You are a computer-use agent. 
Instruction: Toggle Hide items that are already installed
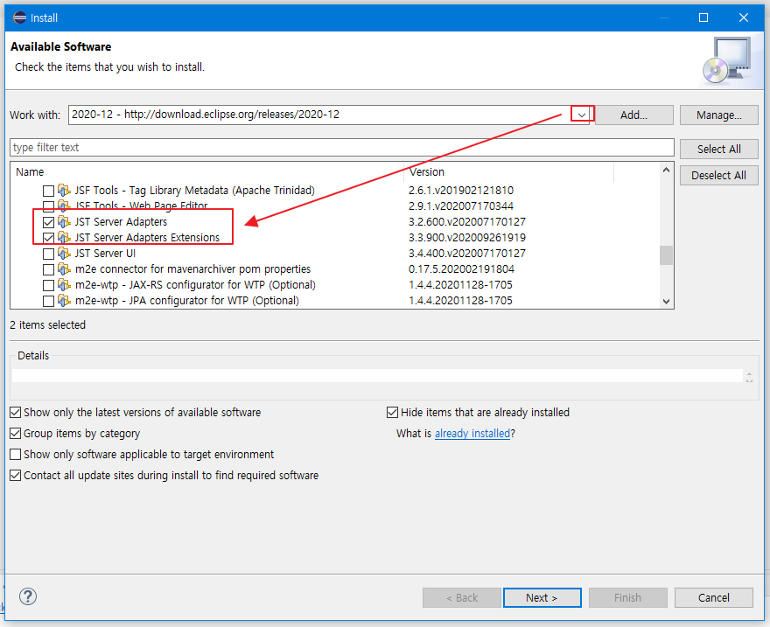[392, 412]
